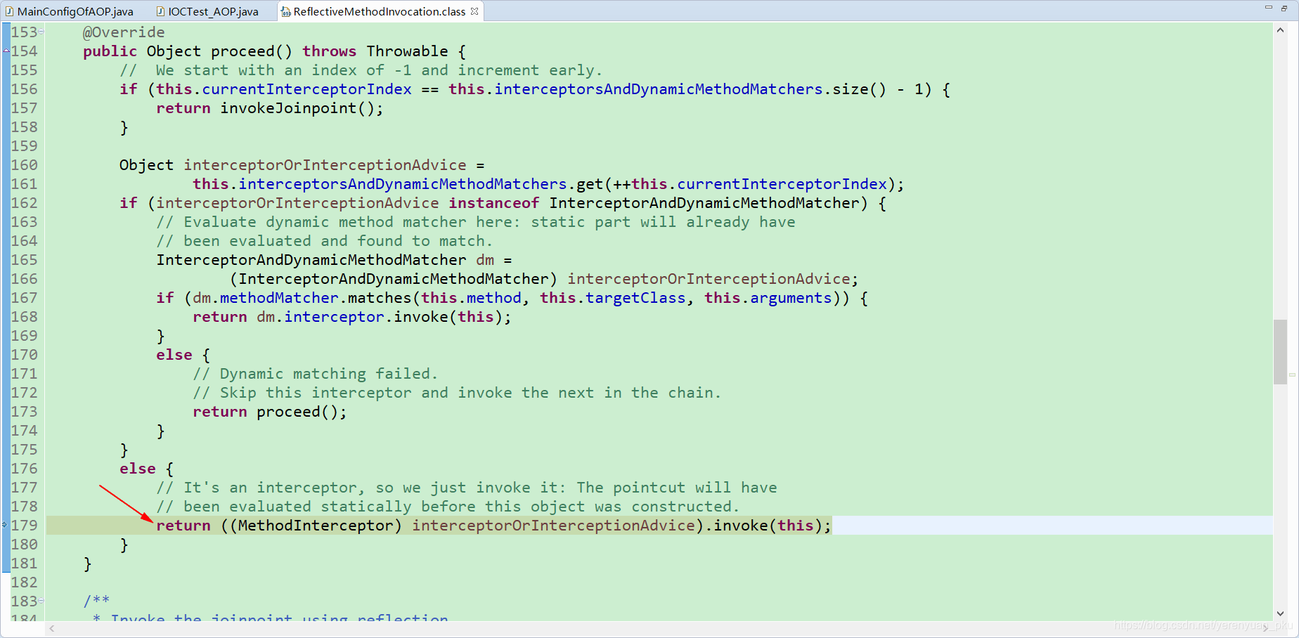This screenshot has width=1299, height=638.
Task: Click line number 167 in the gutter
Action: (x=24, y=298)
